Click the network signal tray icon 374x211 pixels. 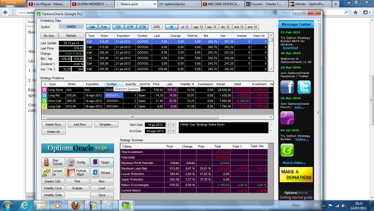337,206
